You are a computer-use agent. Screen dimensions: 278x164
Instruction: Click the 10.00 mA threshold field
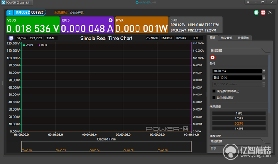pyautogui.click(x=238, y=71)
